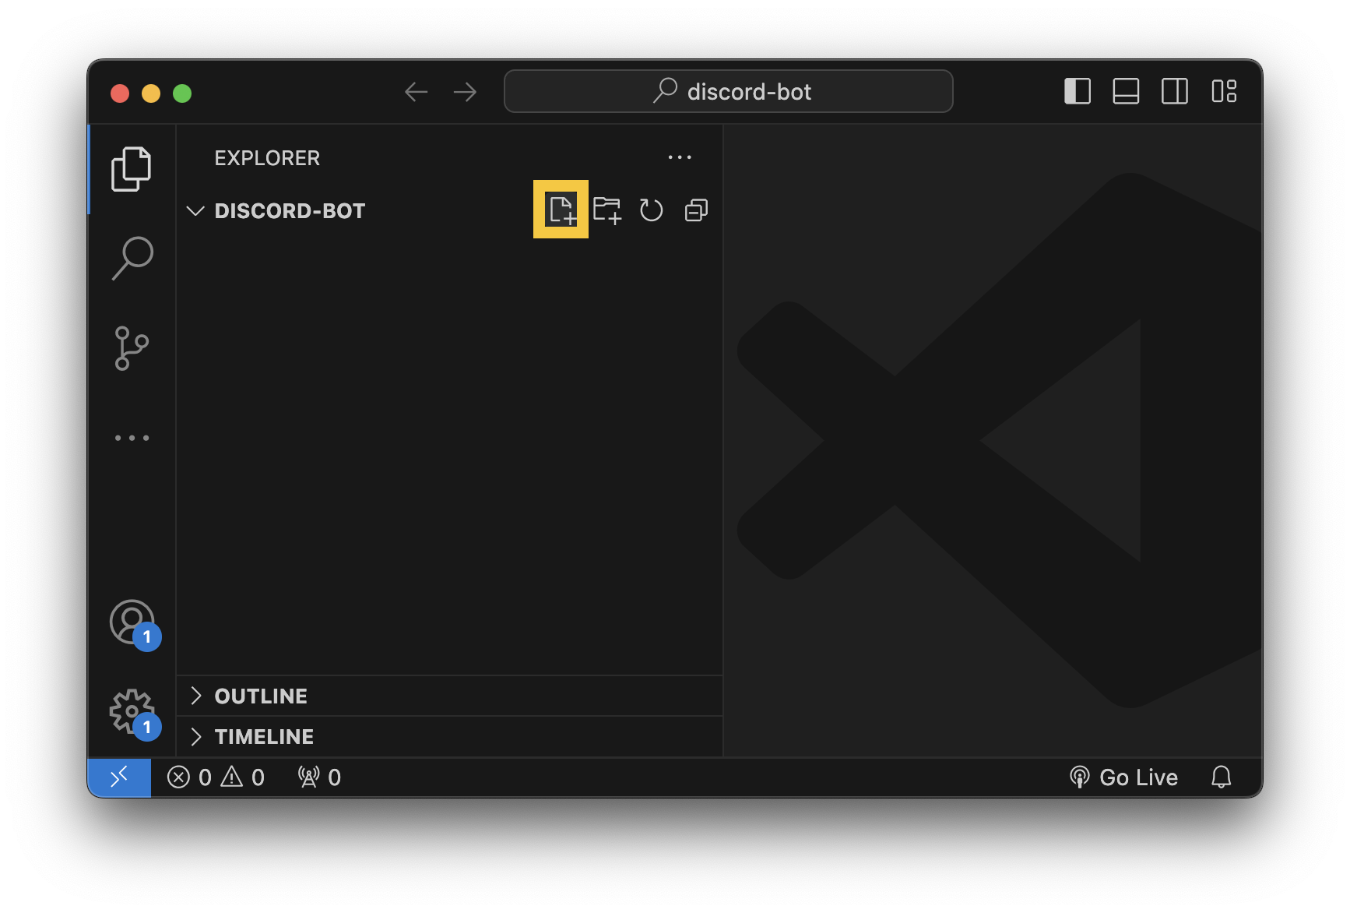
Task: Toggle the bottom panel layout
Action: [x=1126, y=91]
